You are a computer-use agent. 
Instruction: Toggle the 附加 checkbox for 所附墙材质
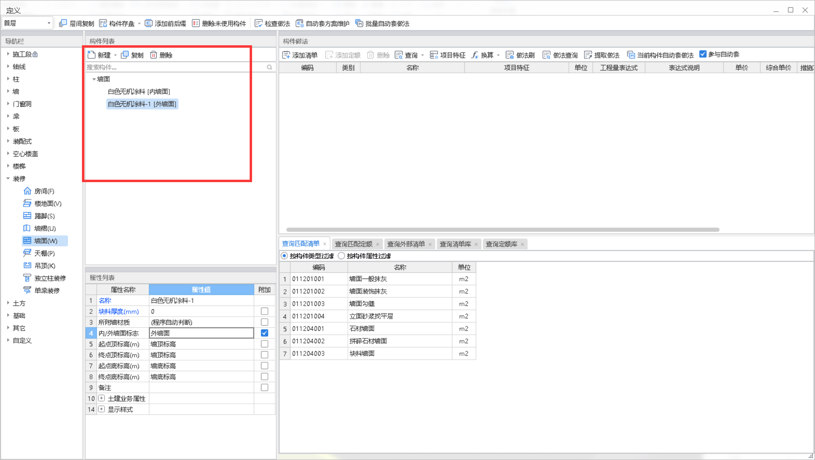tap(265, 322)
